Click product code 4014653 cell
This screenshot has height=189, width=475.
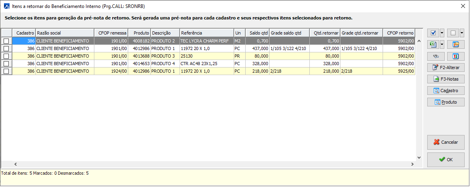pos(139,64)
